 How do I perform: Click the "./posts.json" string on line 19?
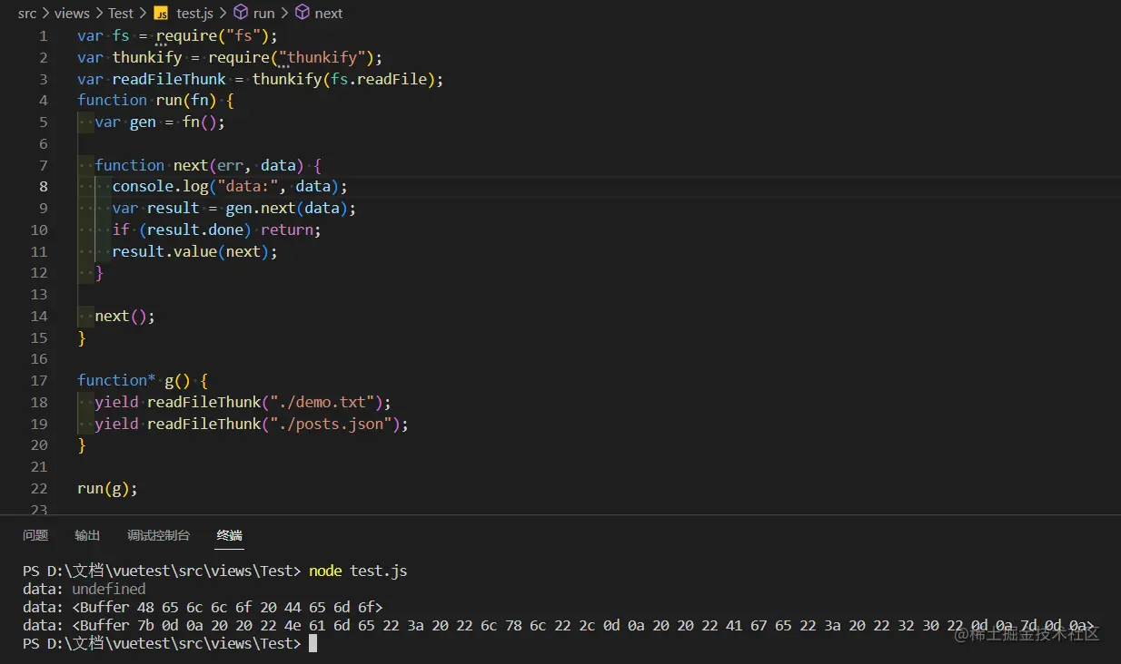(331, 425)
